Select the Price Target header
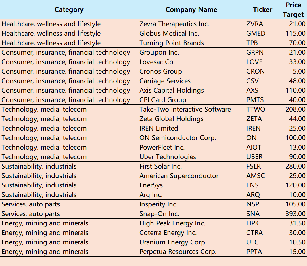 click(x=293, y=9)
